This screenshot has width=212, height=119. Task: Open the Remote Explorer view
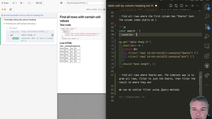[207, 46]
